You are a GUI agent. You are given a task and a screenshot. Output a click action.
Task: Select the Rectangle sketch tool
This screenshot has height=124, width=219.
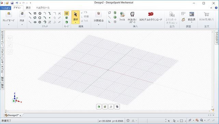click(x=35, y=13)
